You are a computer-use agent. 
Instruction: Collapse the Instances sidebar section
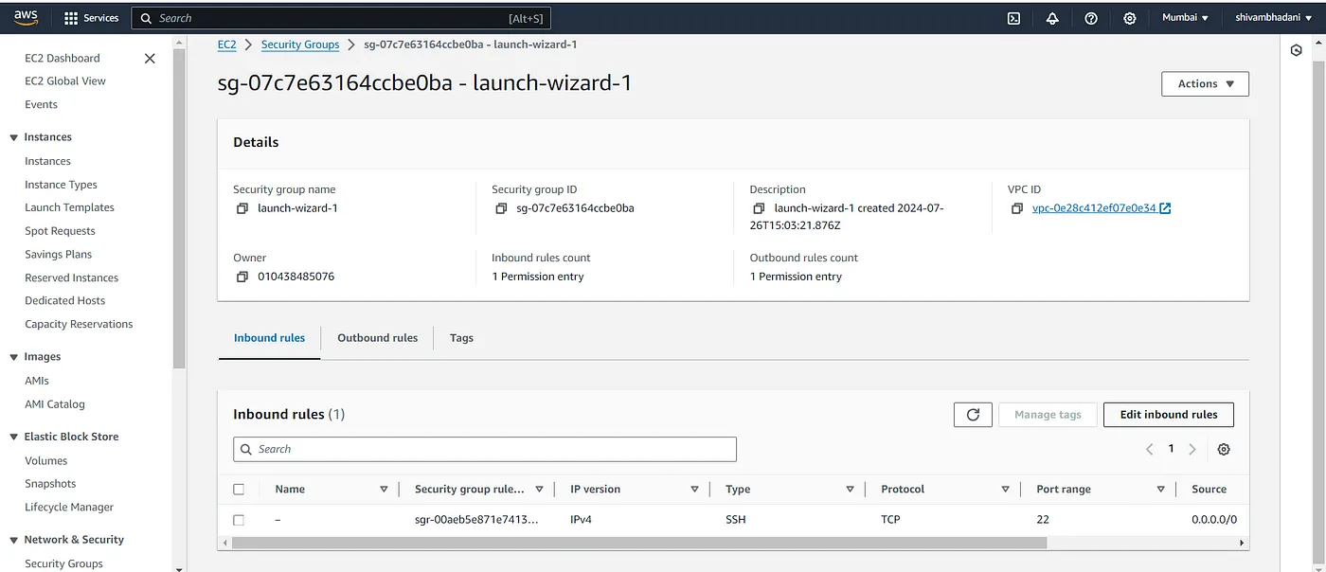pos(14,138)
